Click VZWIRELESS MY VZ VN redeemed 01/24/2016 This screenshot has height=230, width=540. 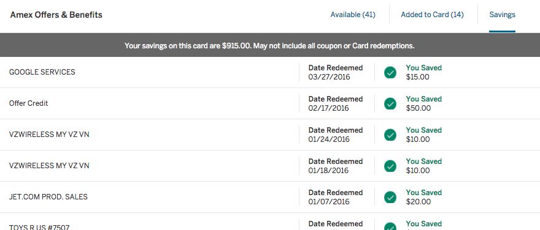click(x=49, y=135)
